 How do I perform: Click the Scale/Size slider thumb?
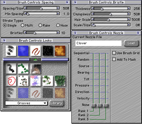tap(94, 25)
